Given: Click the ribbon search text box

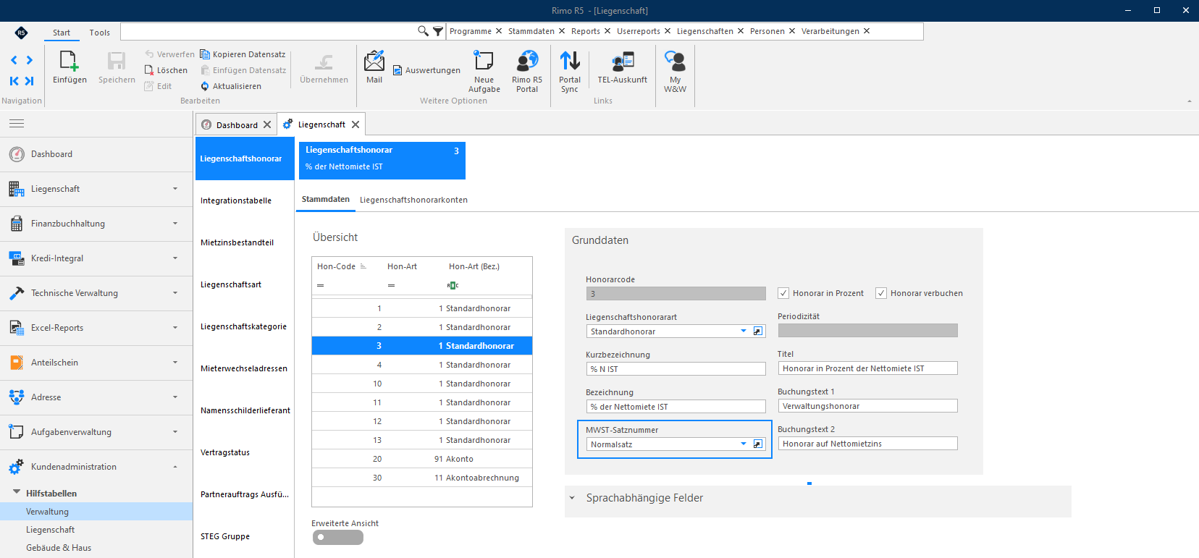Looking at the screenshot, I should tap(268, 31).
